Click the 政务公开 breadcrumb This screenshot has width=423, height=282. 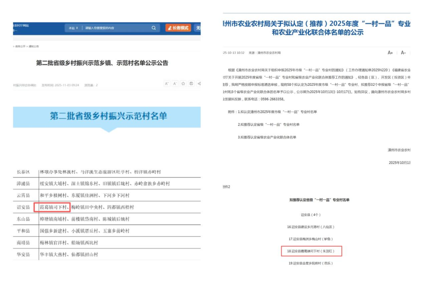(20, 47)
